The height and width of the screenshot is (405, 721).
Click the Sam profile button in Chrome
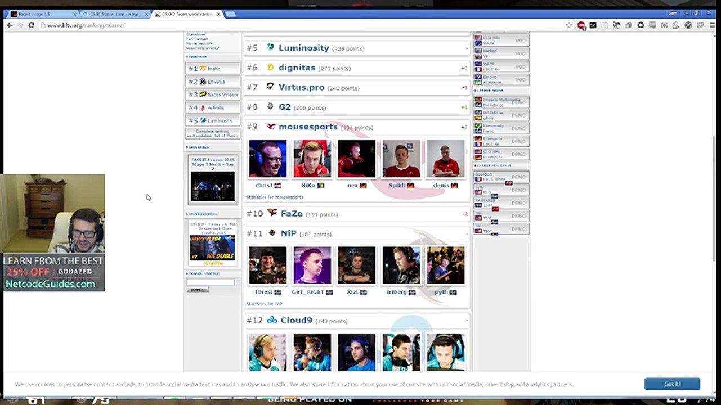click(673, 13)
